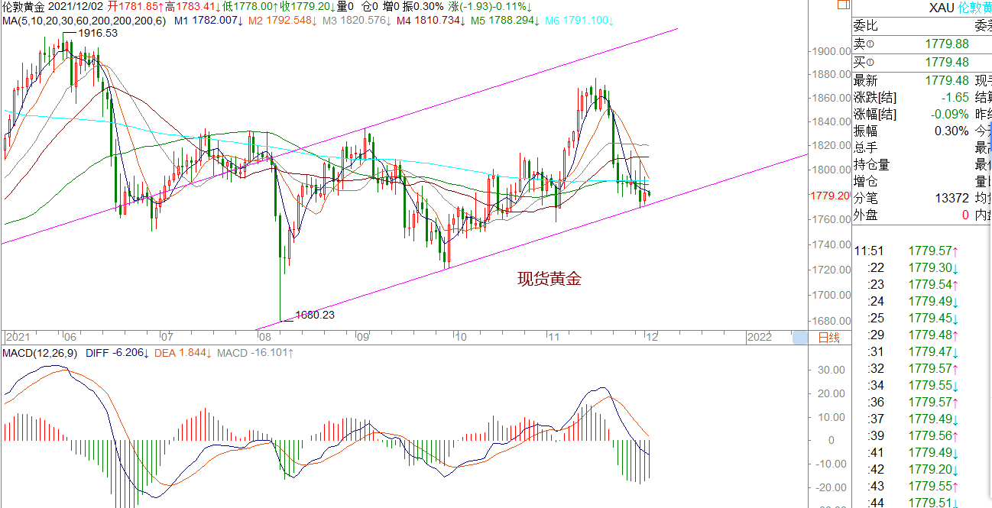Select the 06 month marker on time axis

(70, 337)
